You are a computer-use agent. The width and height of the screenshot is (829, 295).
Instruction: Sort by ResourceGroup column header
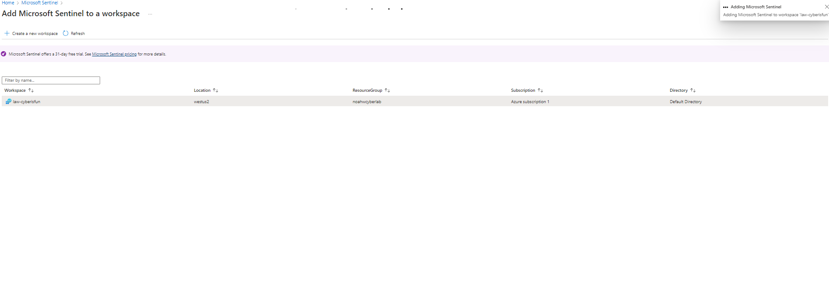(x=367, y=90)
